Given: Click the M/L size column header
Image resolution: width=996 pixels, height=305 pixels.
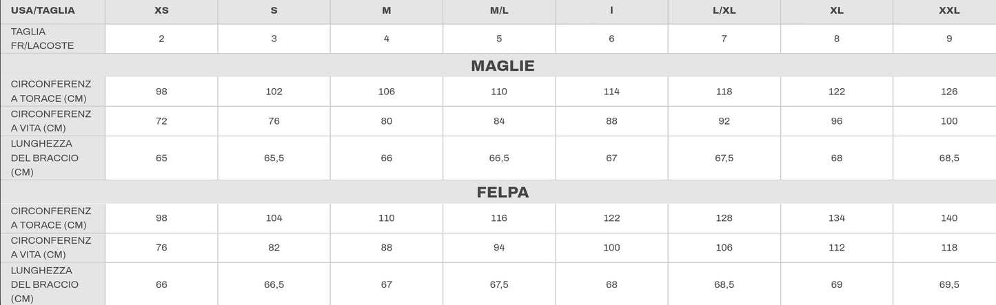Looking at the screenshot, I should tap(499, 11).
